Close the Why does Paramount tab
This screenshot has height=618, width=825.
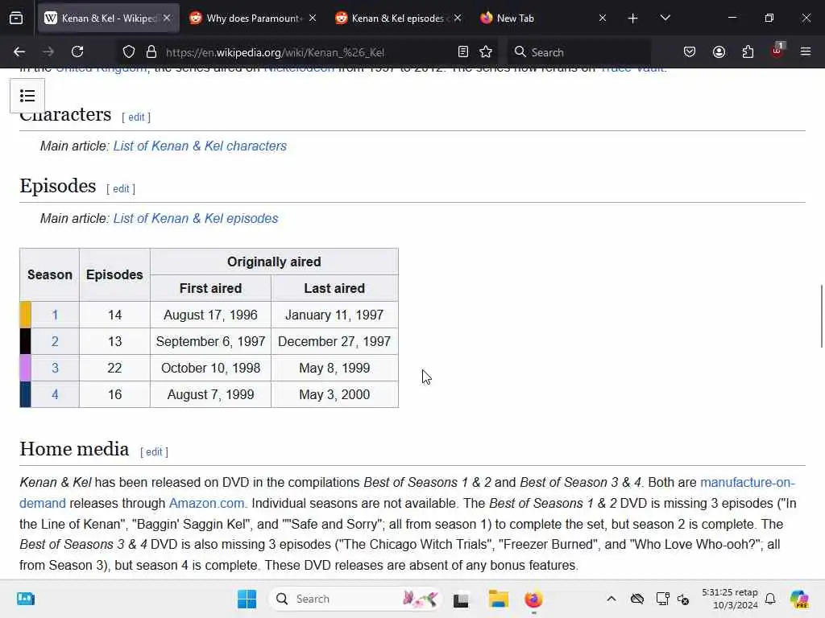coord(313,18)
